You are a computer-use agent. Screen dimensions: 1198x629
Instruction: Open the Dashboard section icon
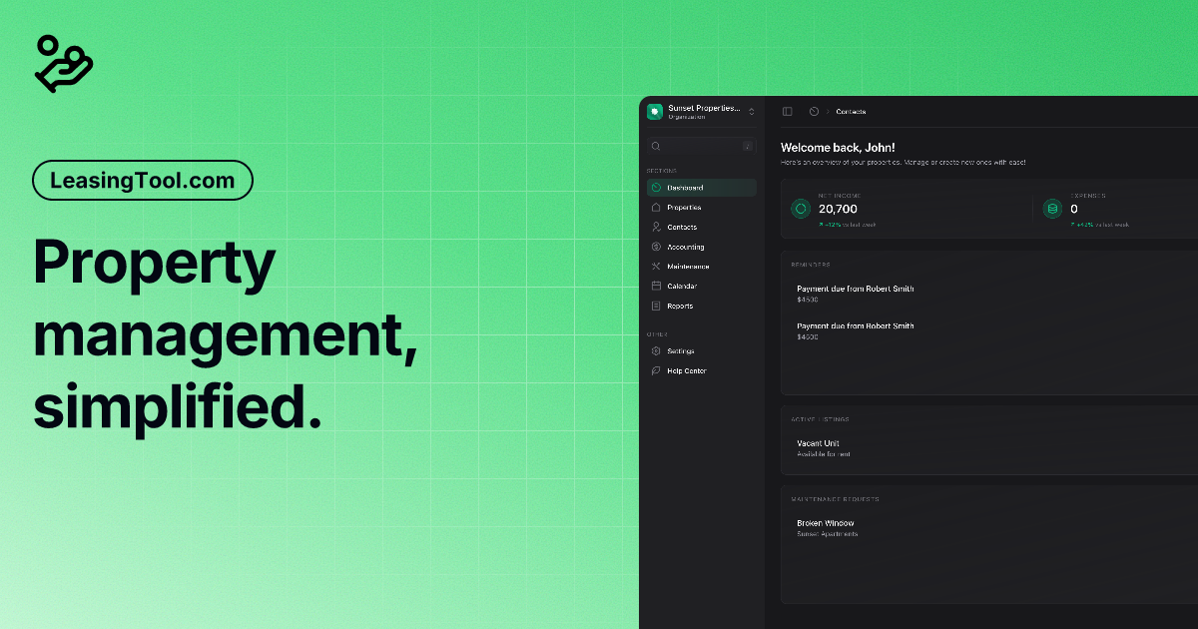[656, 187]
